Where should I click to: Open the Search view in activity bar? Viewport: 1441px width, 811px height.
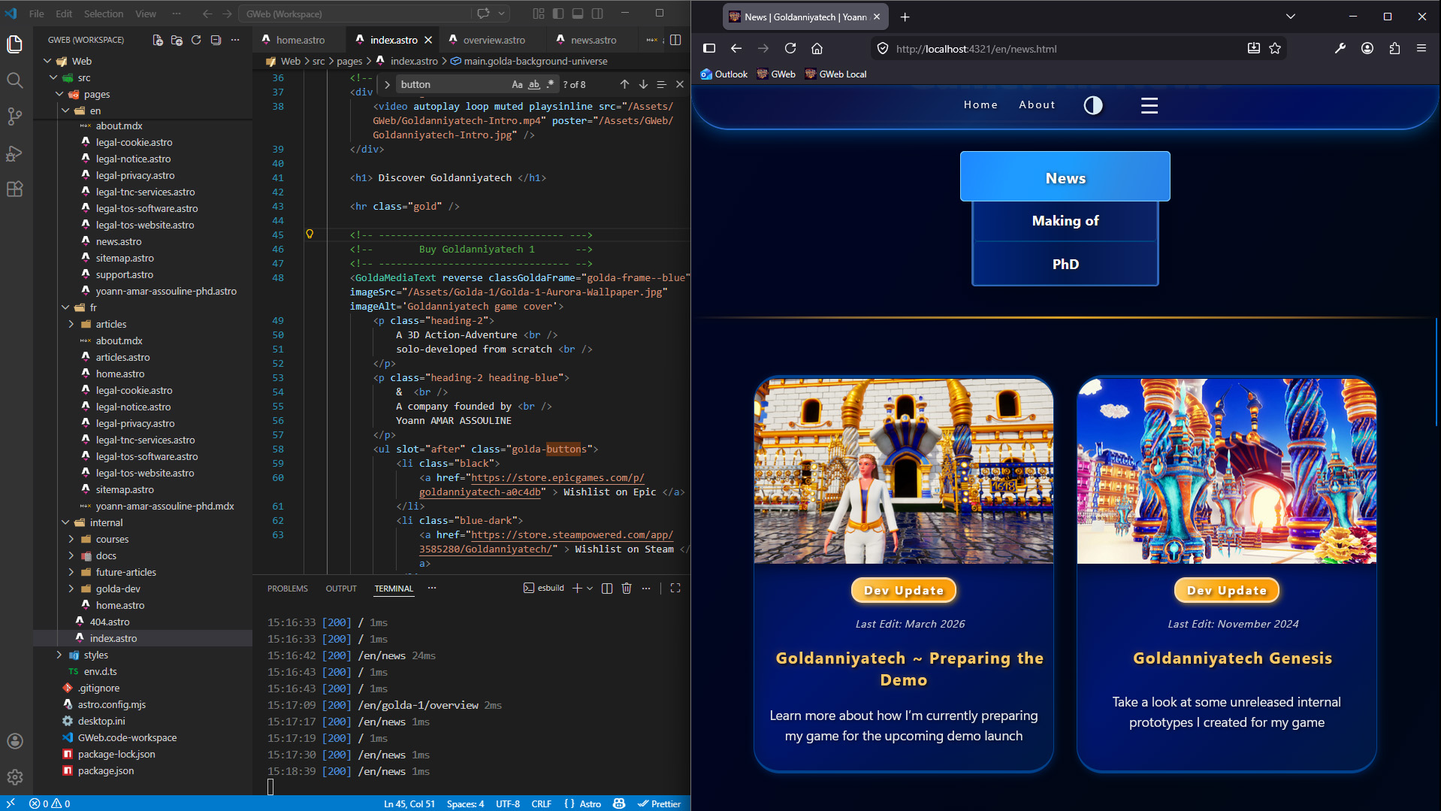point(15,80)
